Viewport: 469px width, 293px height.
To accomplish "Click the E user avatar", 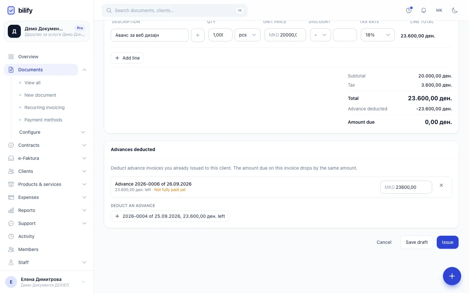I will click(x=11, y=282).
